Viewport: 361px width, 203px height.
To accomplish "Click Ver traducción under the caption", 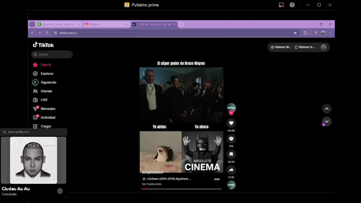I will coord(152,184).
